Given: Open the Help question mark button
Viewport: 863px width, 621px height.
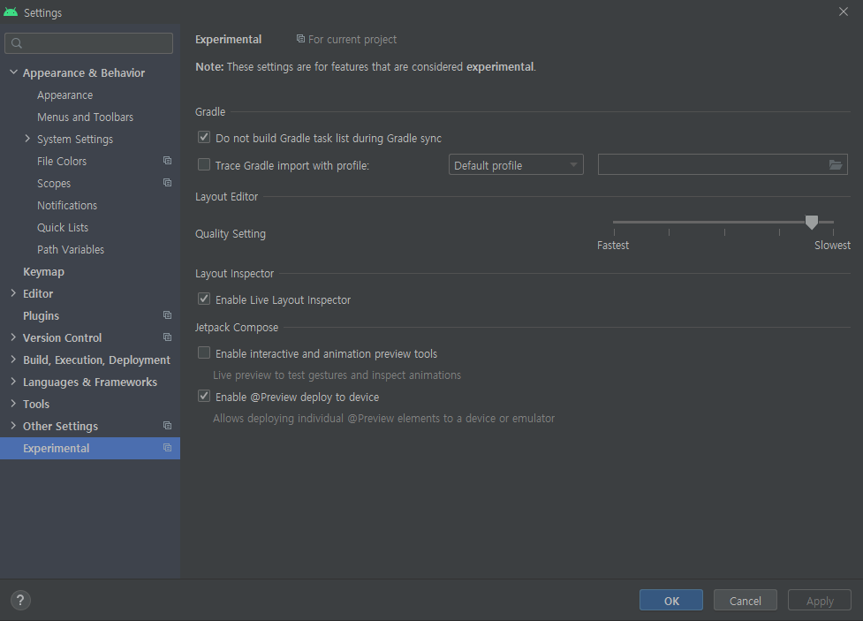Looking at the screenshot, I should 20,600.
